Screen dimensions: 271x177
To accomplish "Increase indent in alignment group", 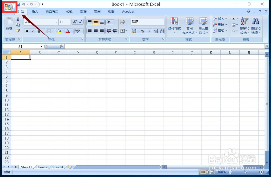I will point(115,31).
